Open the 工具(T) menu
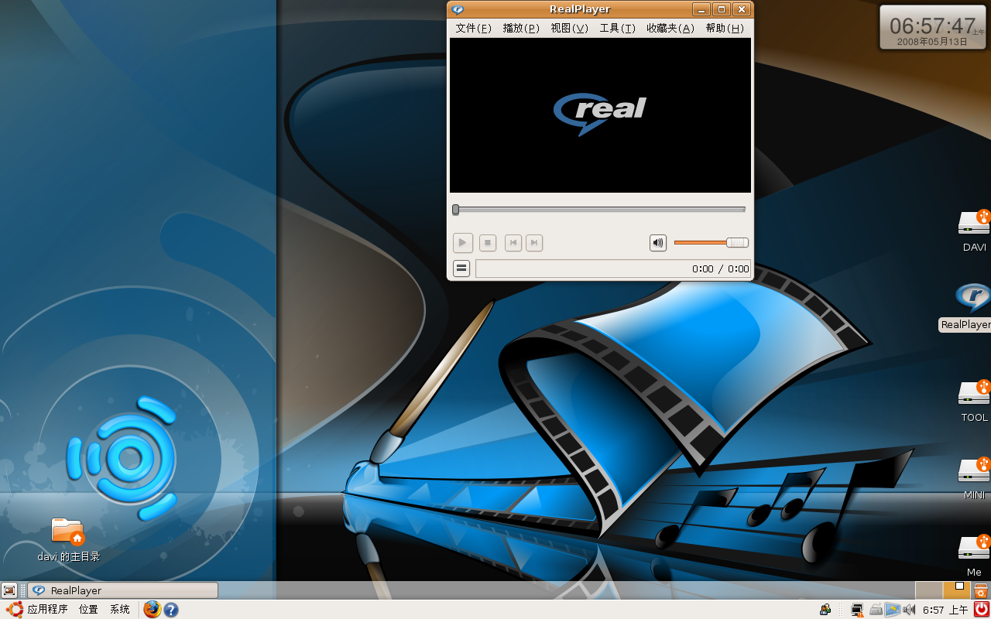This screenshot has height=619, width=991. click(x=618, y=28)
